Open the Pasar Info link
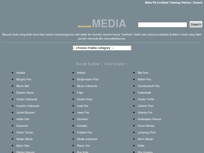The height and width of the screenshot is (153, 204). pos(83,146)
